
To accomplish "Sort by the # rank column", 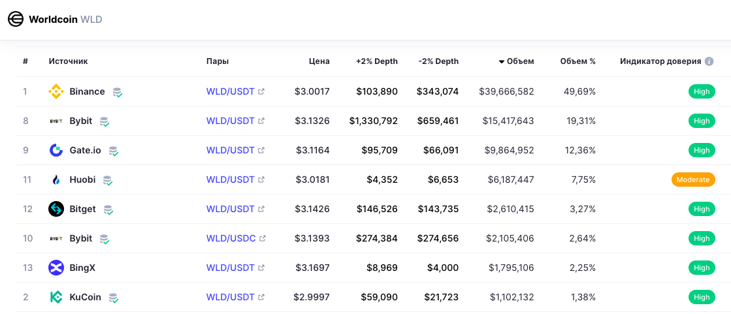I will click(x=25, y=61).
